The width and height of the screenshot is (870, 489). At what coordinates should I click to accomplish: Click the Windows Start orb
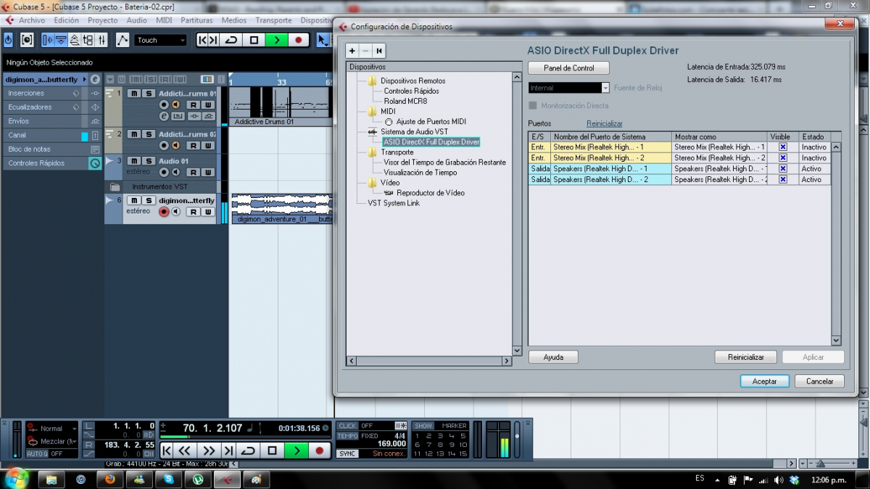16,478
